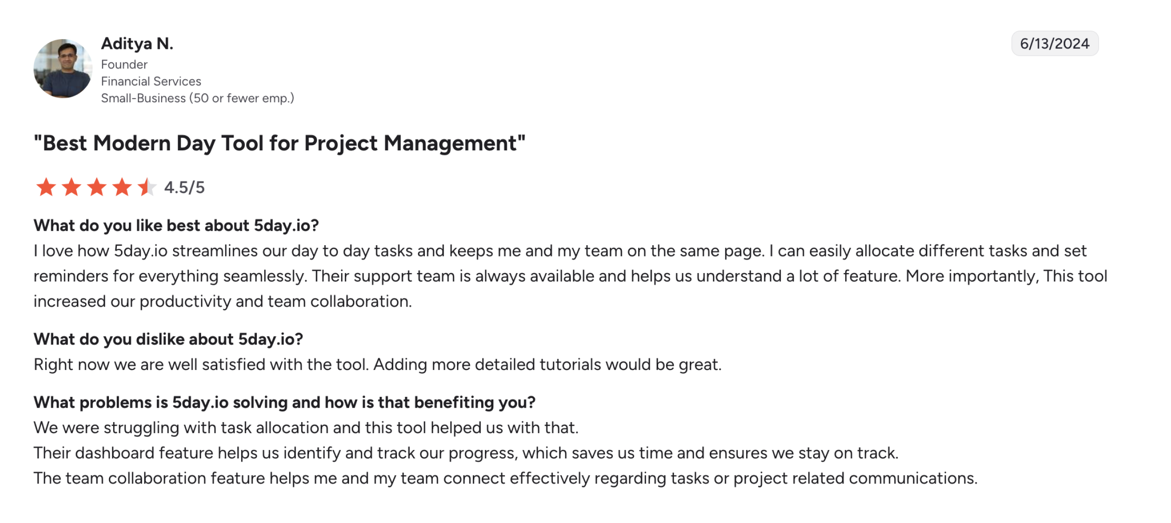
Task: Click the second rating star
Action: (x=71, y=187)
